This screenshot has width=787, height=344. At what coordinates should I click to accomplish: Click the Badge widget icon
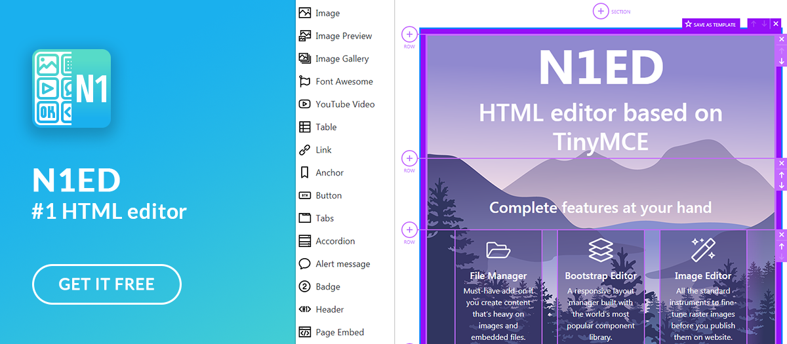pyautogui.click(x=304, y=286)
